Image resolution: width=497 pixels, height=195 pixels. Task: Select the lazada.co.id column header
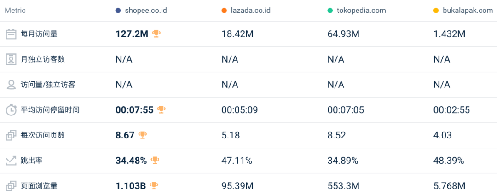click(x=250, y=11)
